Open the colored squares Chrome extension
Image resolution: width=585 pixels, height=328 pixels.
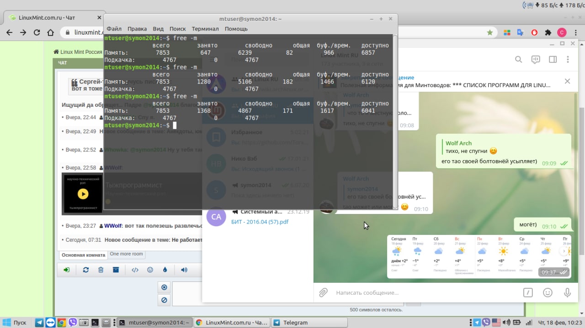click(x=507, y=33)
